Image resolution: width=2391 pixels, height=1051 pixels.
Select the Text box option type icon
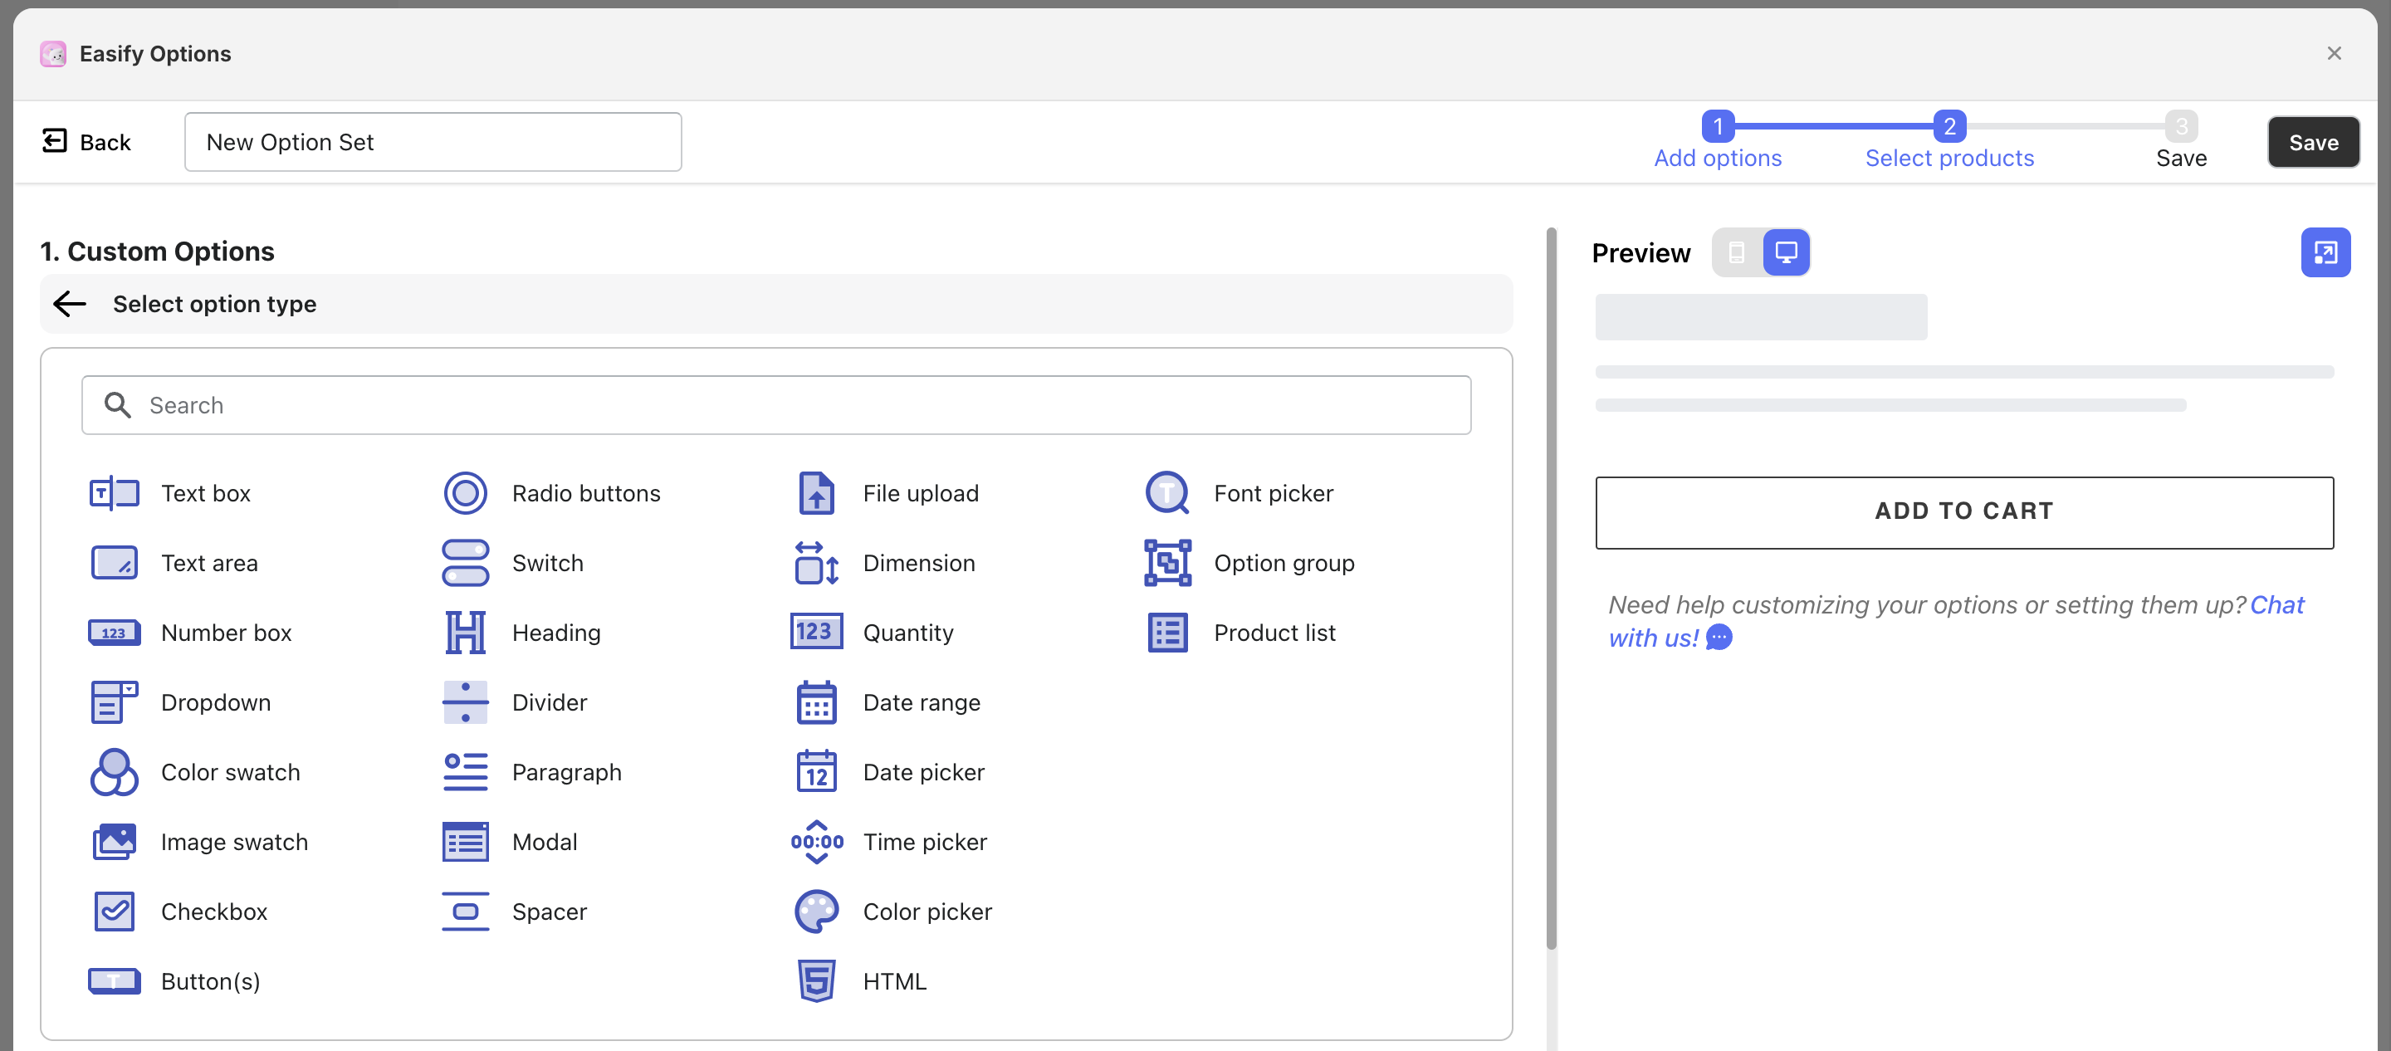pyautogui.click(x=115, y=493)
